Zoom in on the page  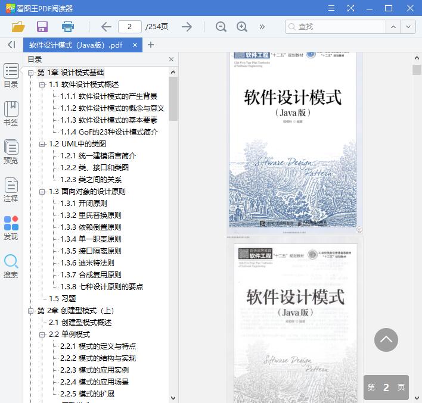click(241, 27)
